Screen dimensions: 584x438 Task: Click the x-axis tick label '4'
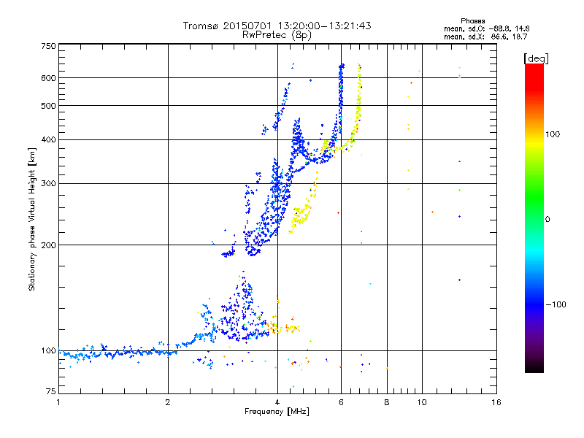(277, 402)
